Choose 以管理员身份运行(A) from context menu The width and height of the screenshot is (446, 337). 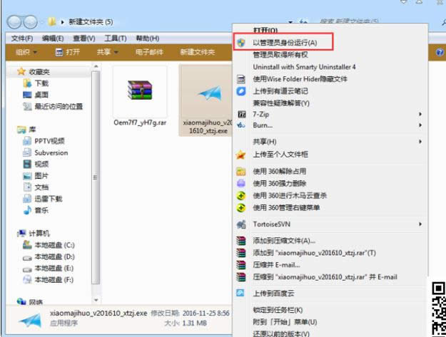[x=285, y=43]
